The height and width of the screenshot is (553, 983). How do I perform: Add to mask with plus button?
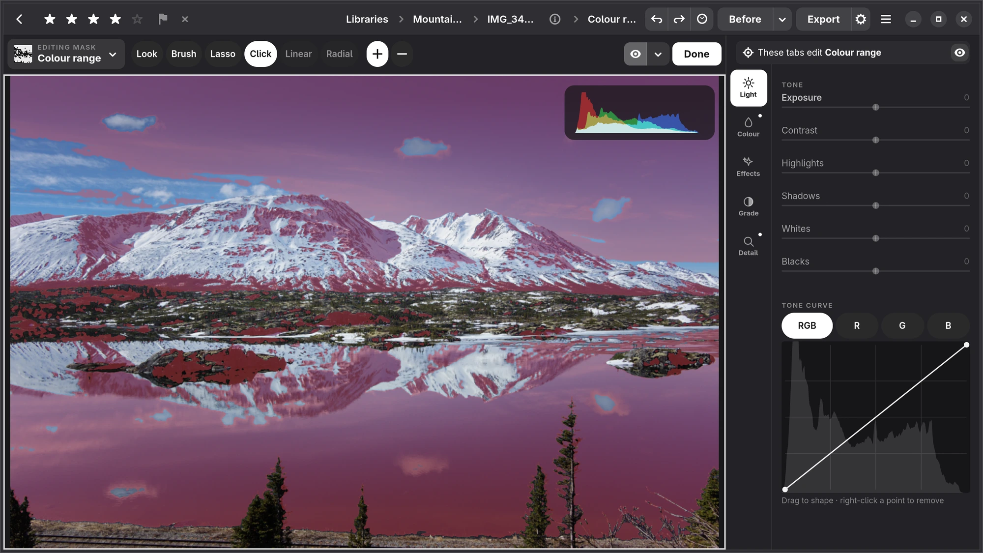(377, 54)
